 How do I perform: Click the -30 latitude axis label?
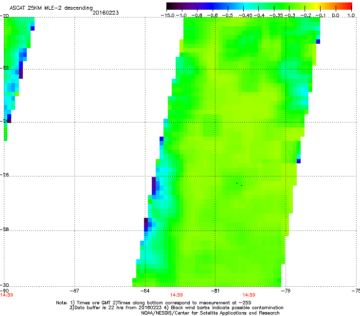(x=5, y=285)
